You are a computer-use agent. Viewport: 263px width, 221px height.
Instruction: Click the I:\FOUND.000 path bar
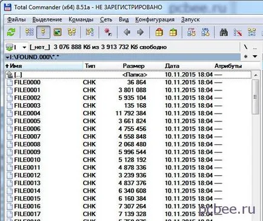click(x=122, y=57)
